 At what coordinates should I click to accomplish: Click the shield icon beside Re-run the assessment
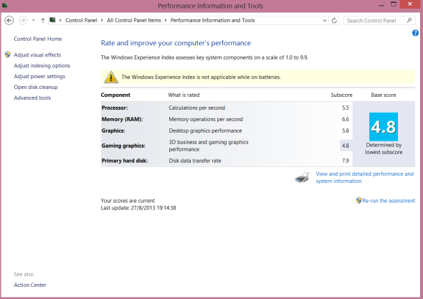[358, 200]
